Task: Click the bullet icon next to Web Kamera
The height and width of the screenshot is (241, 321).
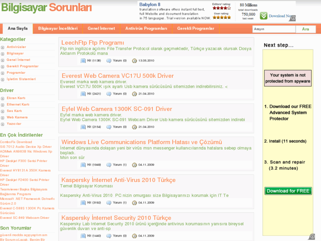Action: [3, 118]
